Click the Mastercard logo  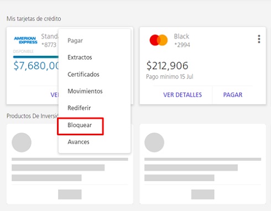(x=159, y=40)
